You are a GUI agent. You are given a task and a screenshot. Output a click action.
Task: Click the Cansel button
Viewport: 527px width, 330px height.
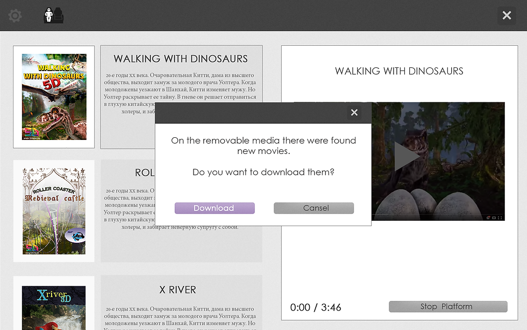(314, 208)
